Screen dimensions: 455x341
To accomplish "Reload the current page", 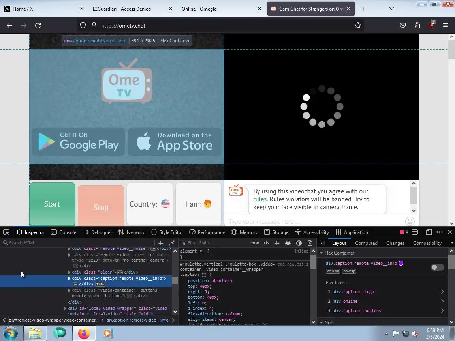I will [x=38, y=26].
